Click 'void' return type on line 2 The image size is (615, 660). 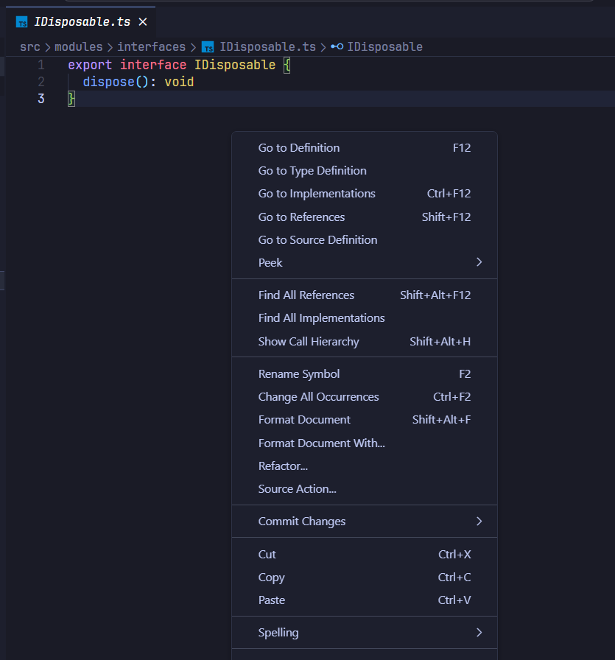click(x=179, y=82)
